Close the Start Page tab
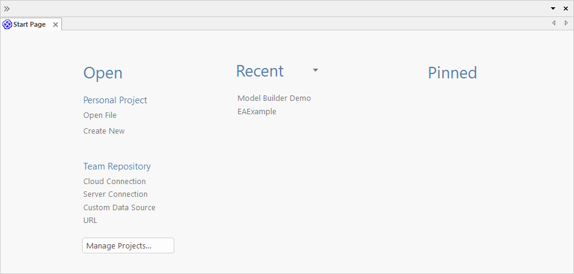 coord(56,24)
